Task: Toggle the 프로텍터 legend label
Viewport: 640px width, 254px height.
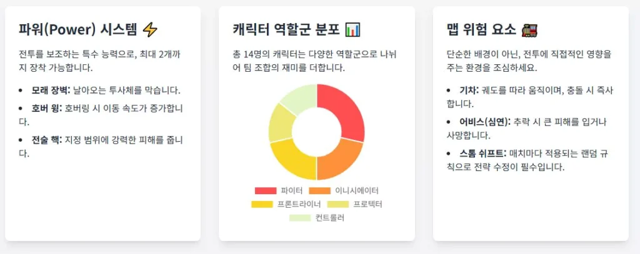Action: click(x=367, y=204)
